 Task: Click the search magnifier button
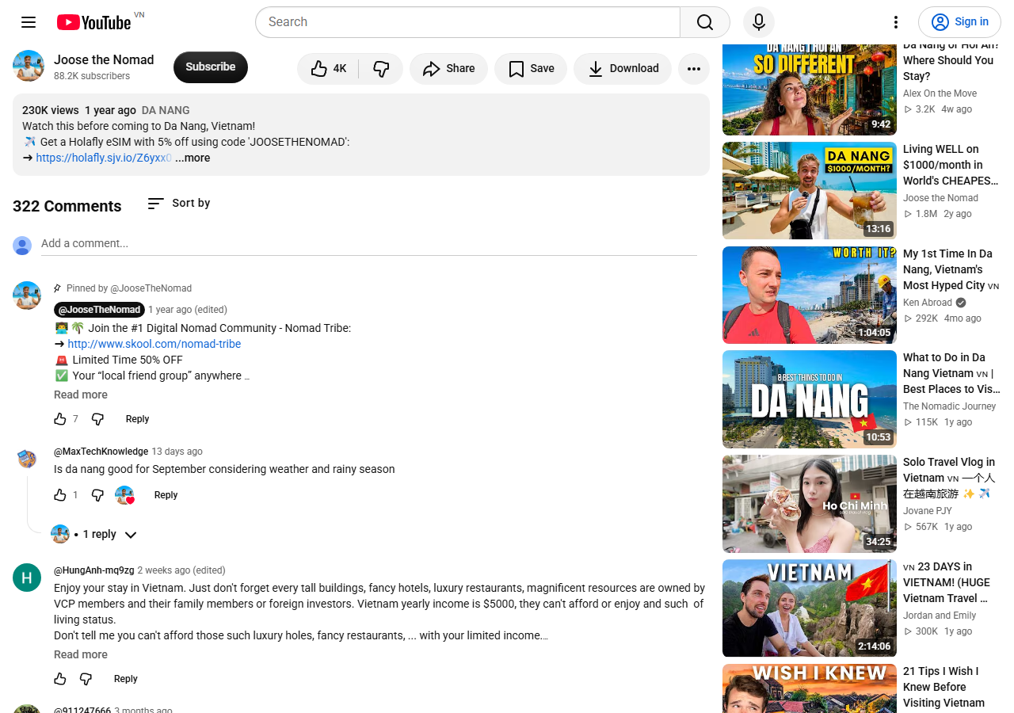tap(705, 22)
